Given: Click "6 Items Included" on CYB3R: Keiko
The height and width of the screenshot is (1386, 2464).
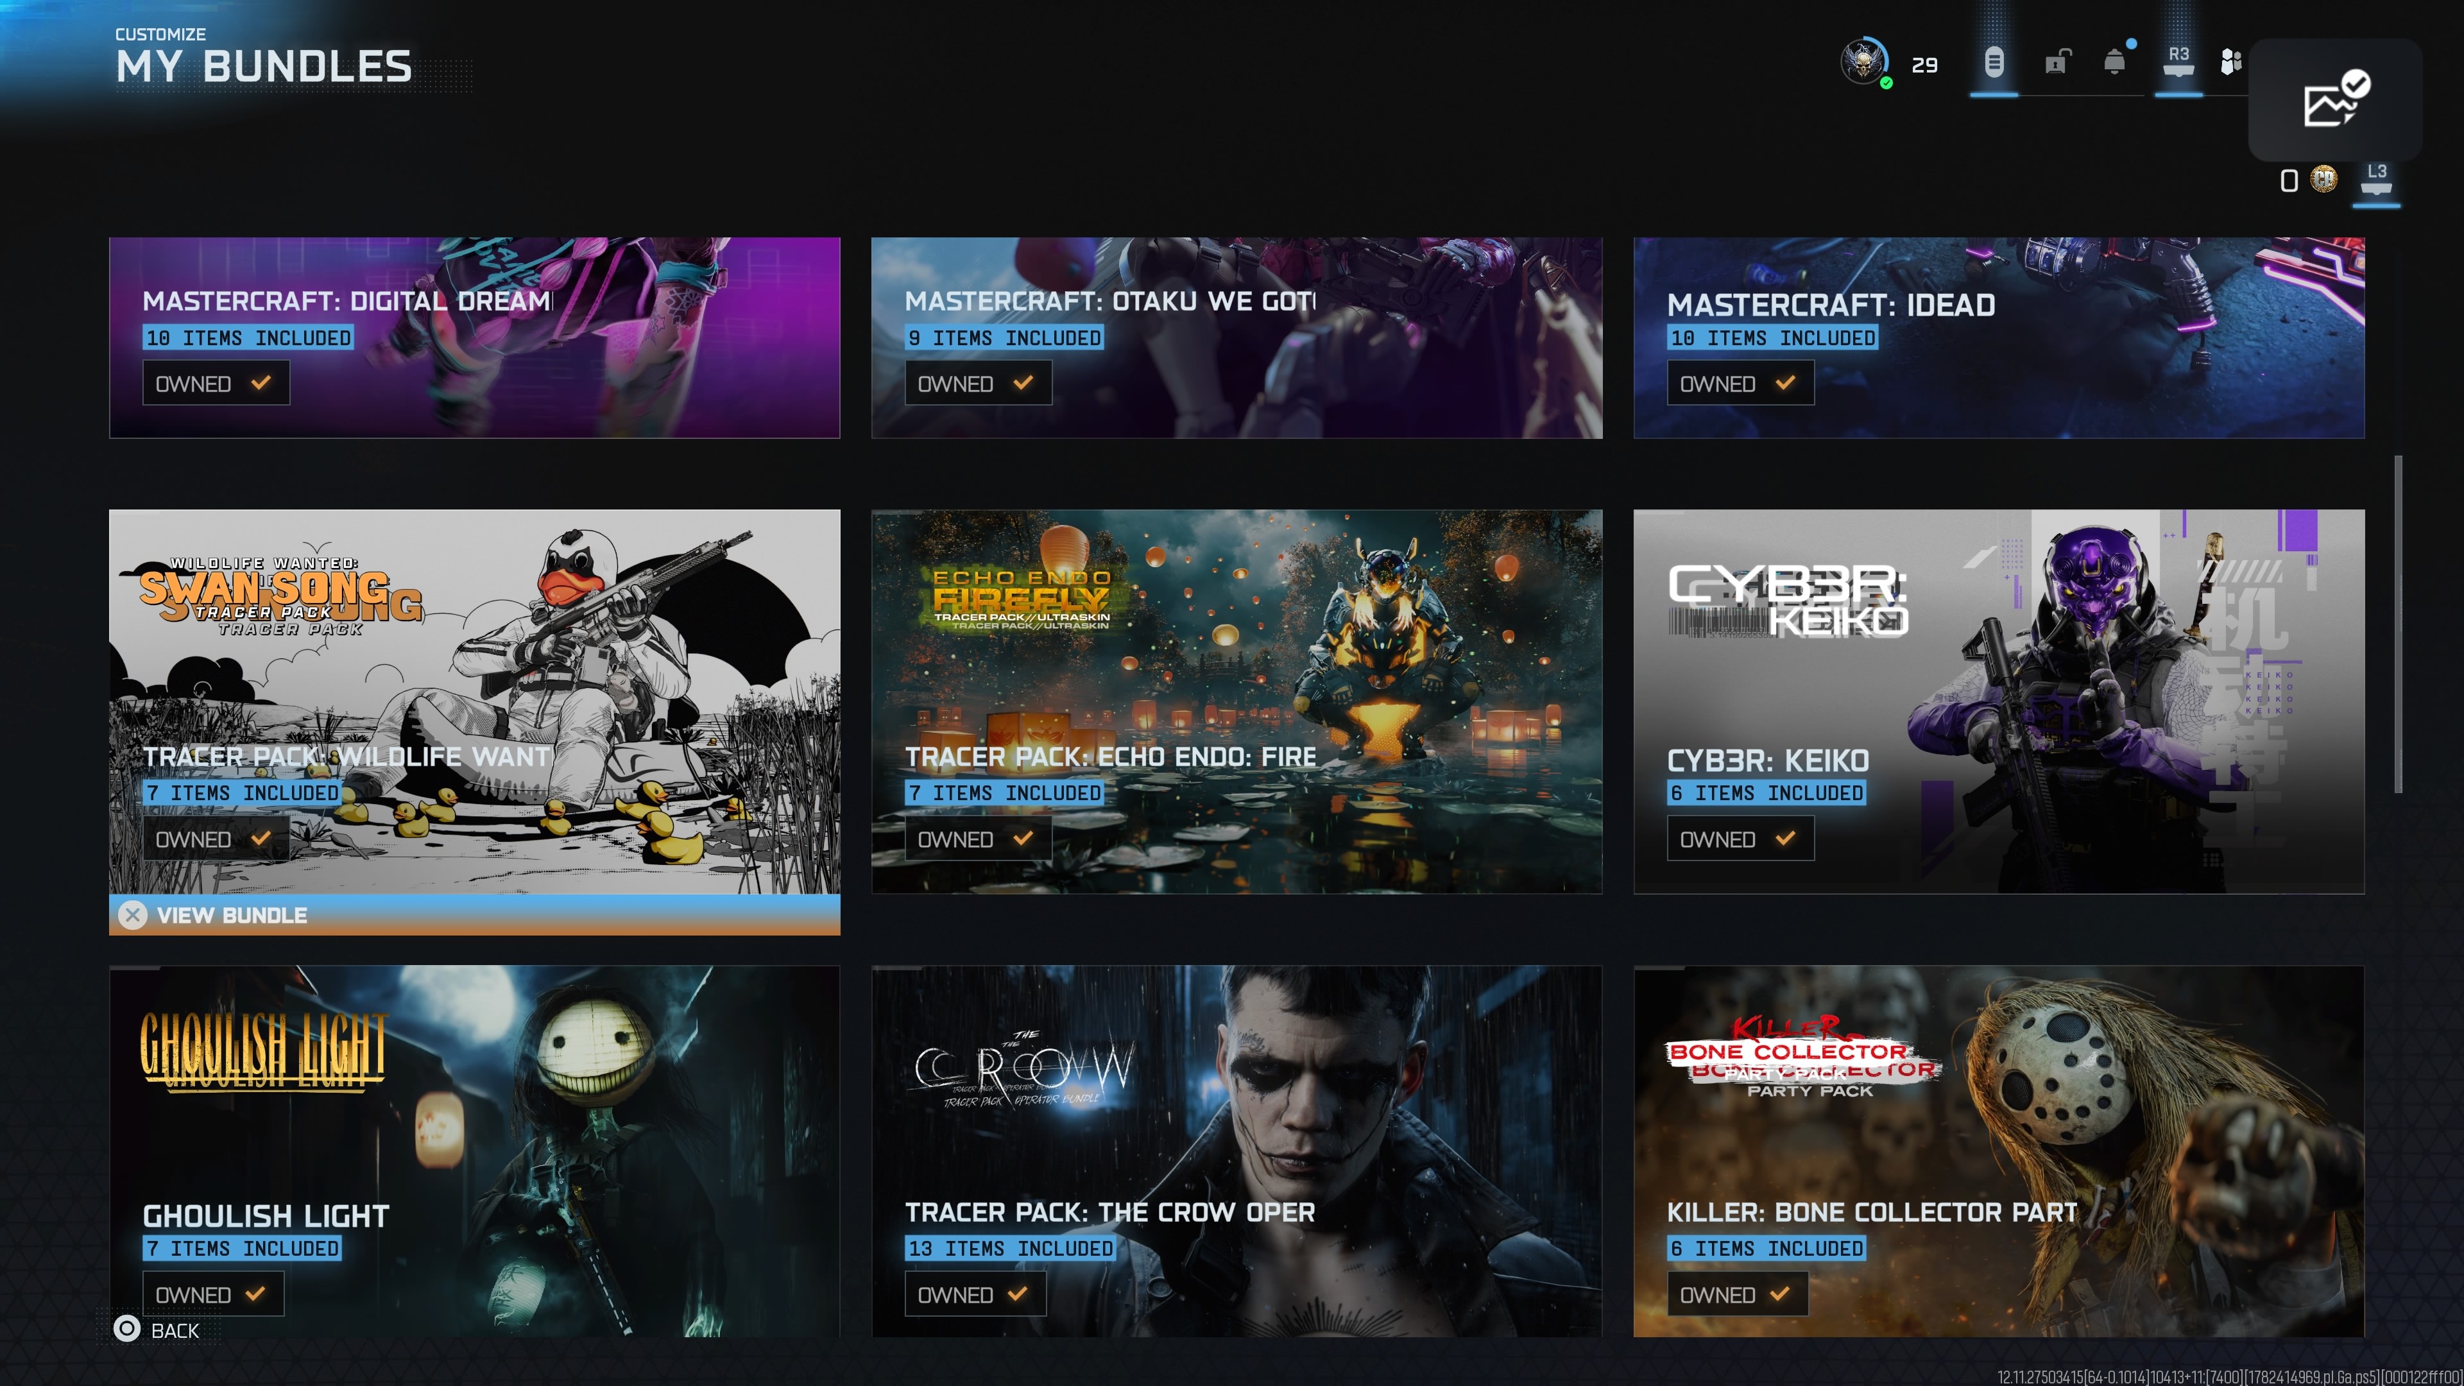Looking at the screenshot, I should click(x=1767, y=793).
